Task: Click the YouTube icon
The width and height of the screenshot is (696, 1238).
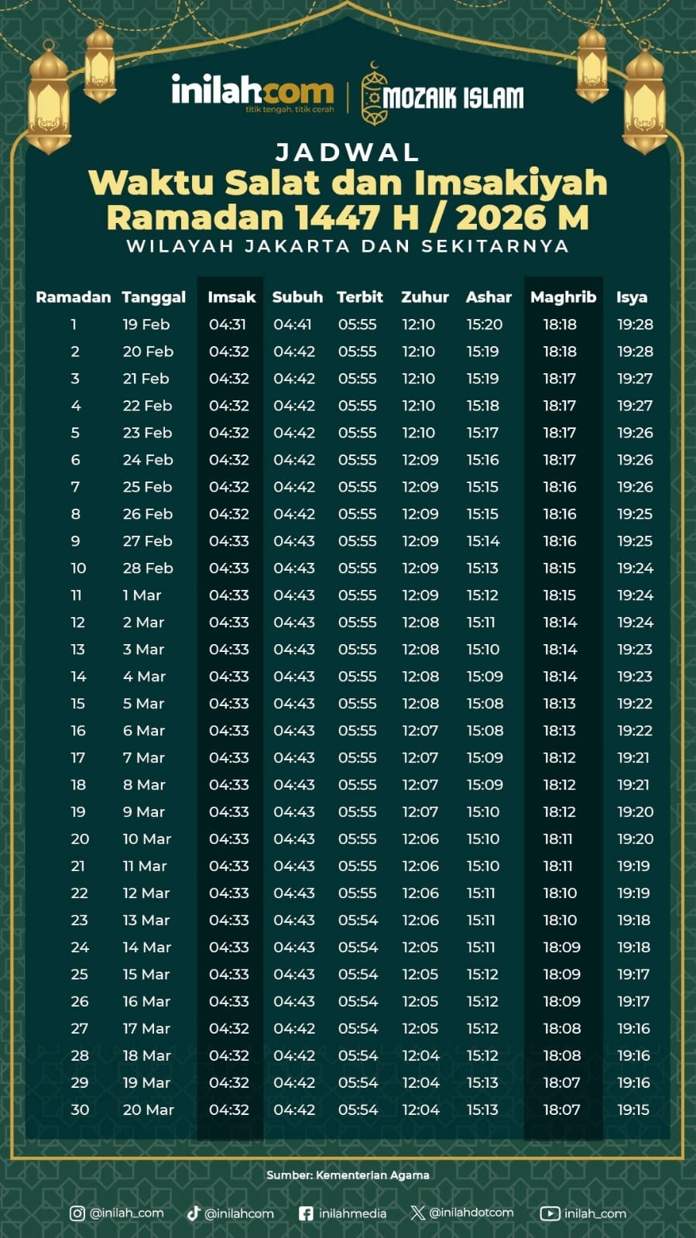Action: [x=550, y=1213]
